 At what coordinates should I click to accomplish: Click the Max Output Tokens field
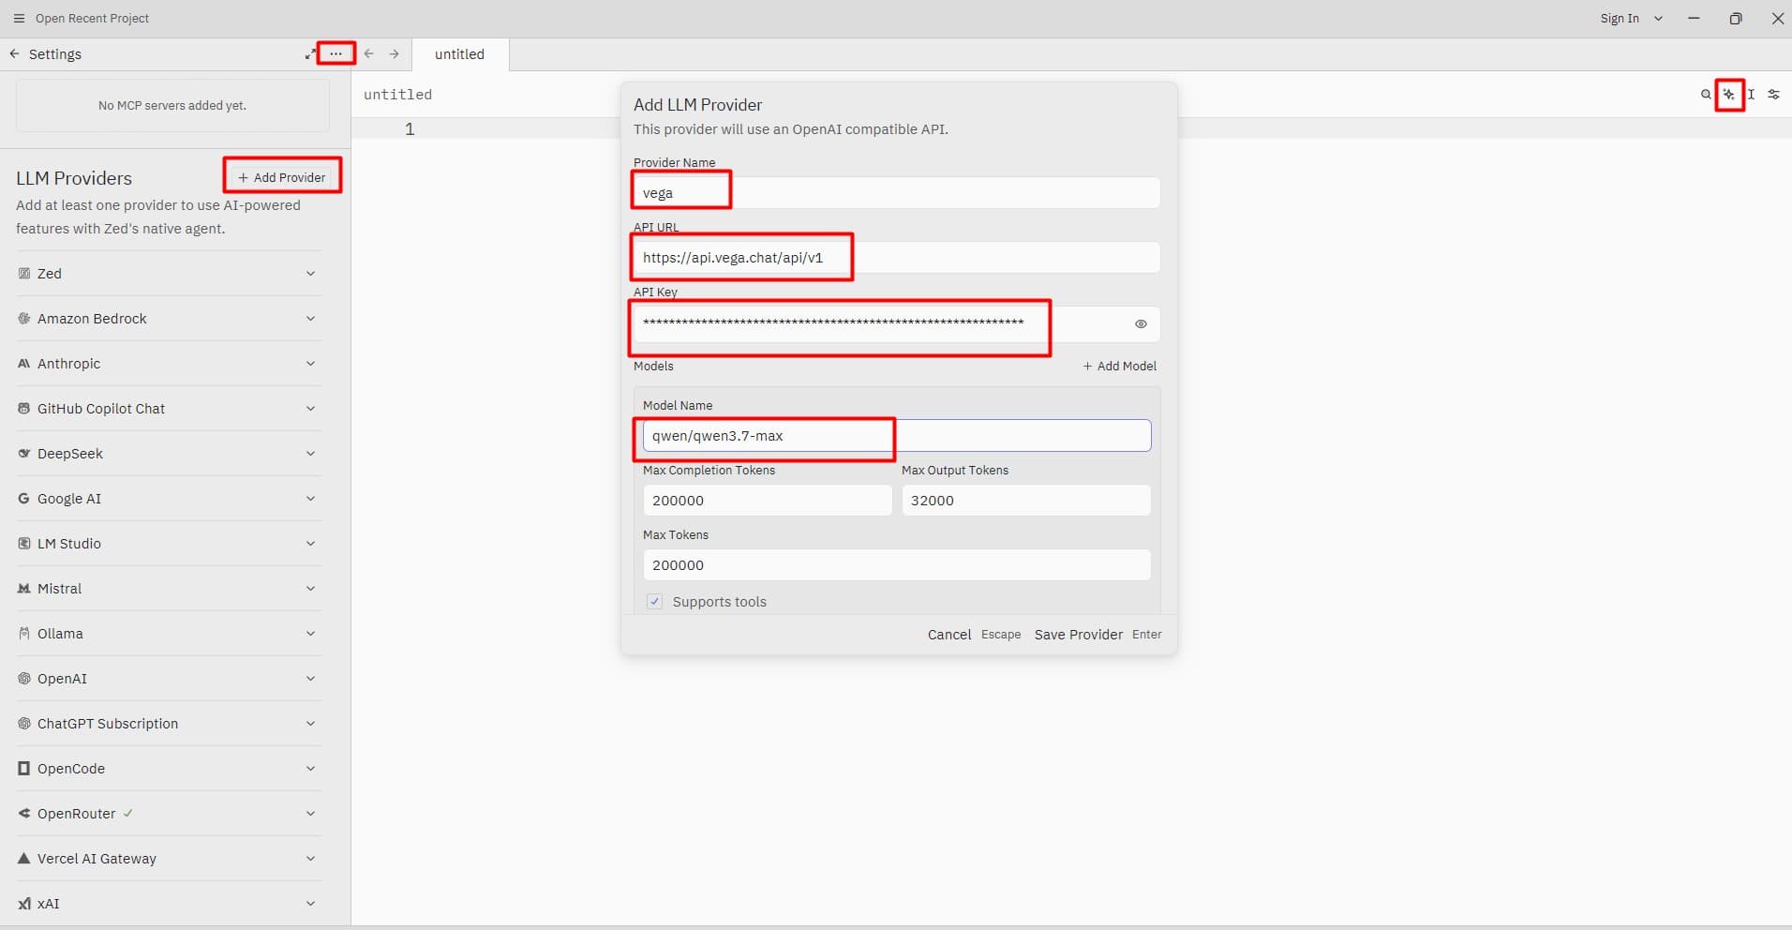coord(1026,500)
